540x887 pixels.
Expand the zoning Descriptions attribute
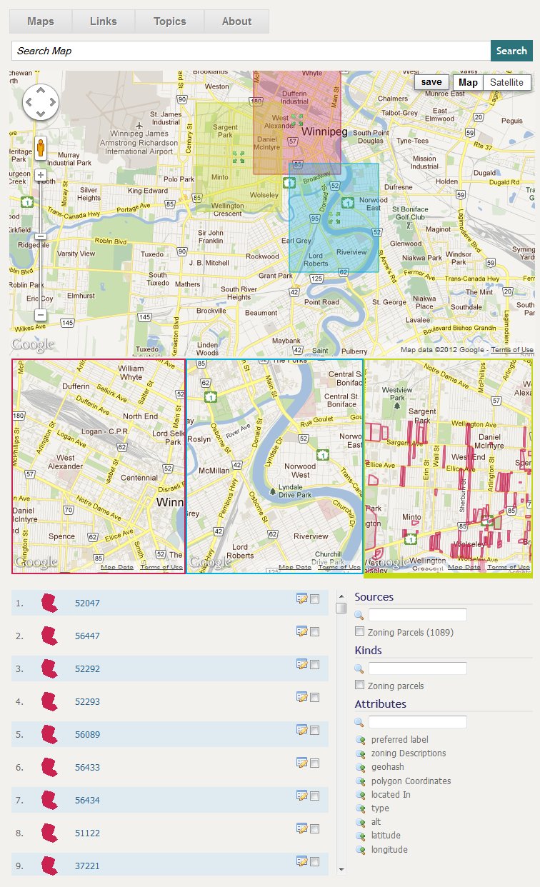[x=360, y=753]
